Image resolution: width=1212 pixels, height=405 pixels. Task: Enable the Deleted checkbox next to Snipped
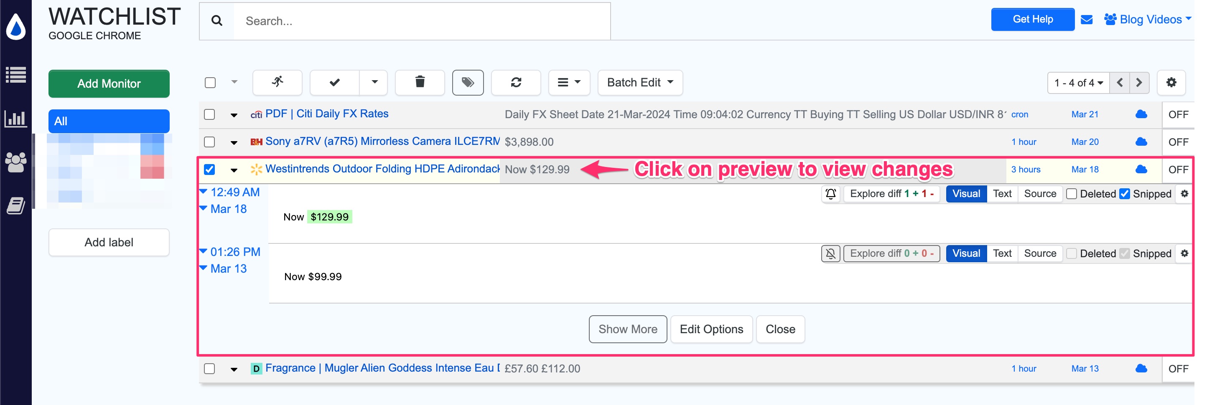[1072, 194]
